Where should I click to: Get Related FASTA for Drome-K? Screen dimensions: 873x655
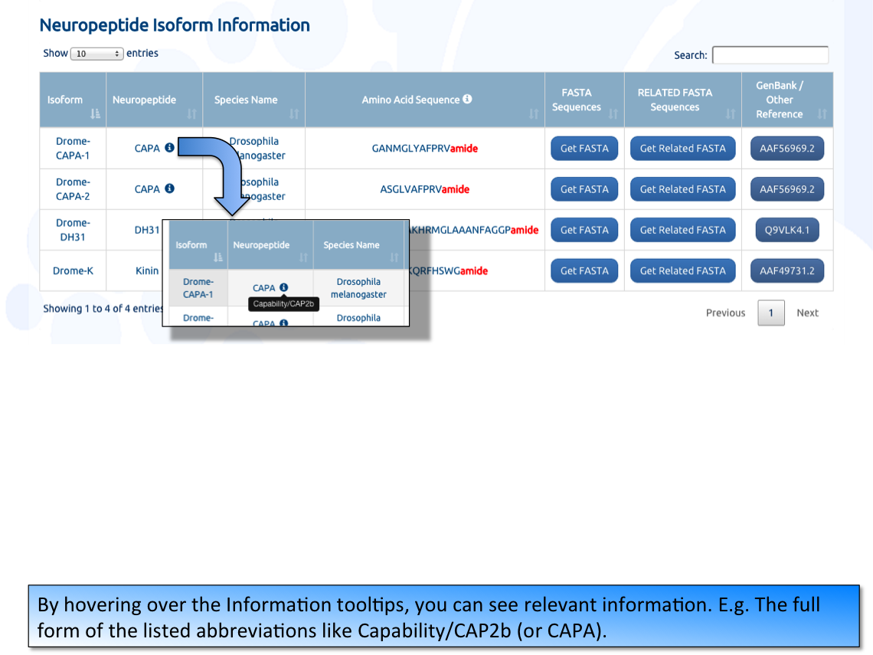(682, 270)
